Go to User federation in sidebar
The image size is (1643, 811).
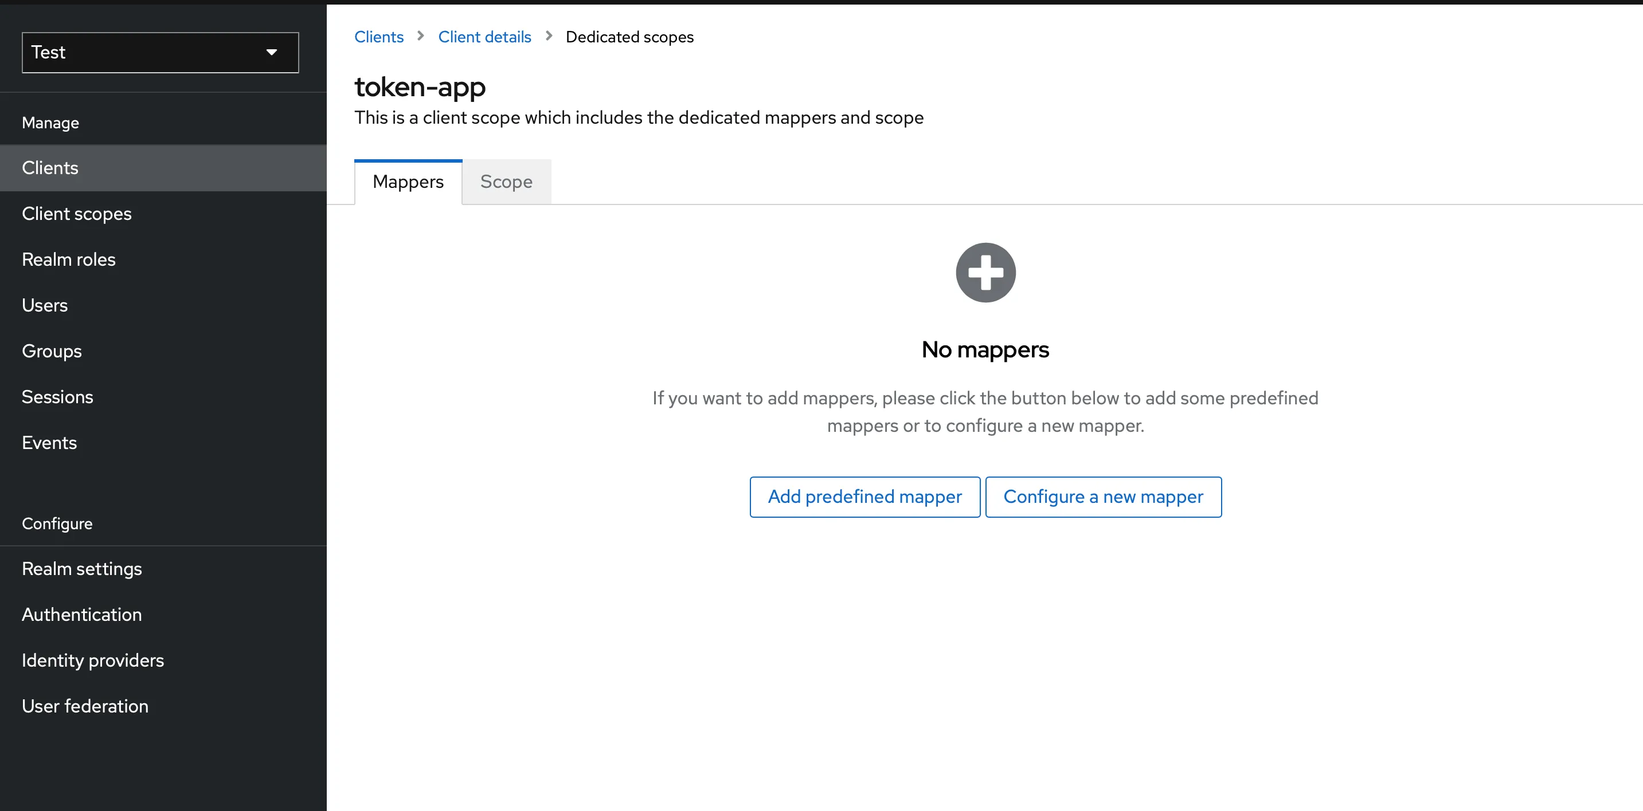85,707
